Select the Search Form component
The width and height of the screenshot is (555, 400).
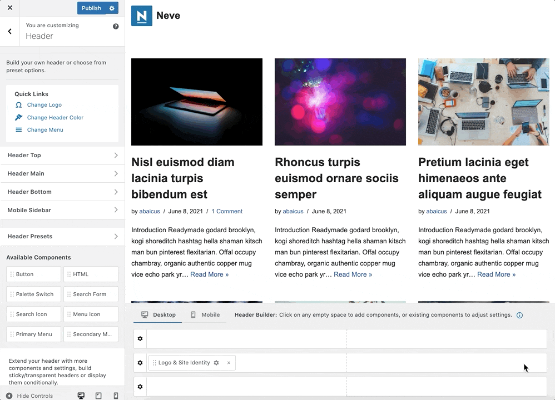(91, 294)
